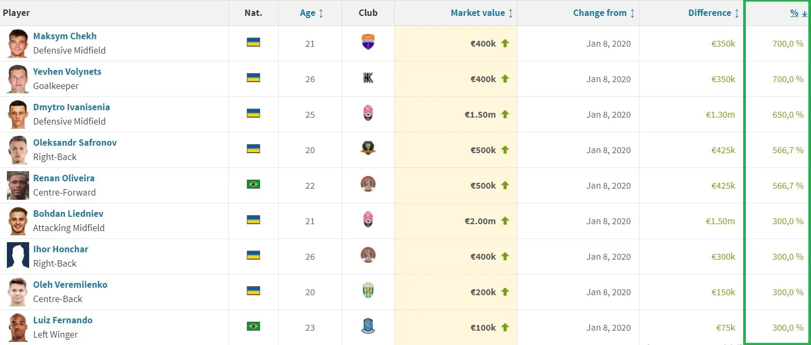Image resolution: width=811 pixels, height=345 pixels.
Task: Click Yevhen Volynets' club crest icon
Action: click(x=368, y=78)
